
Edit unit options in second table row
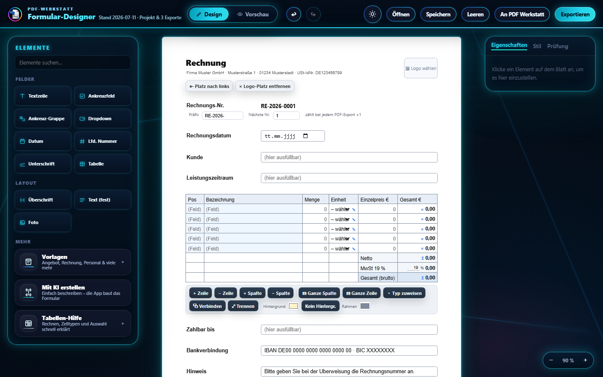354,219
